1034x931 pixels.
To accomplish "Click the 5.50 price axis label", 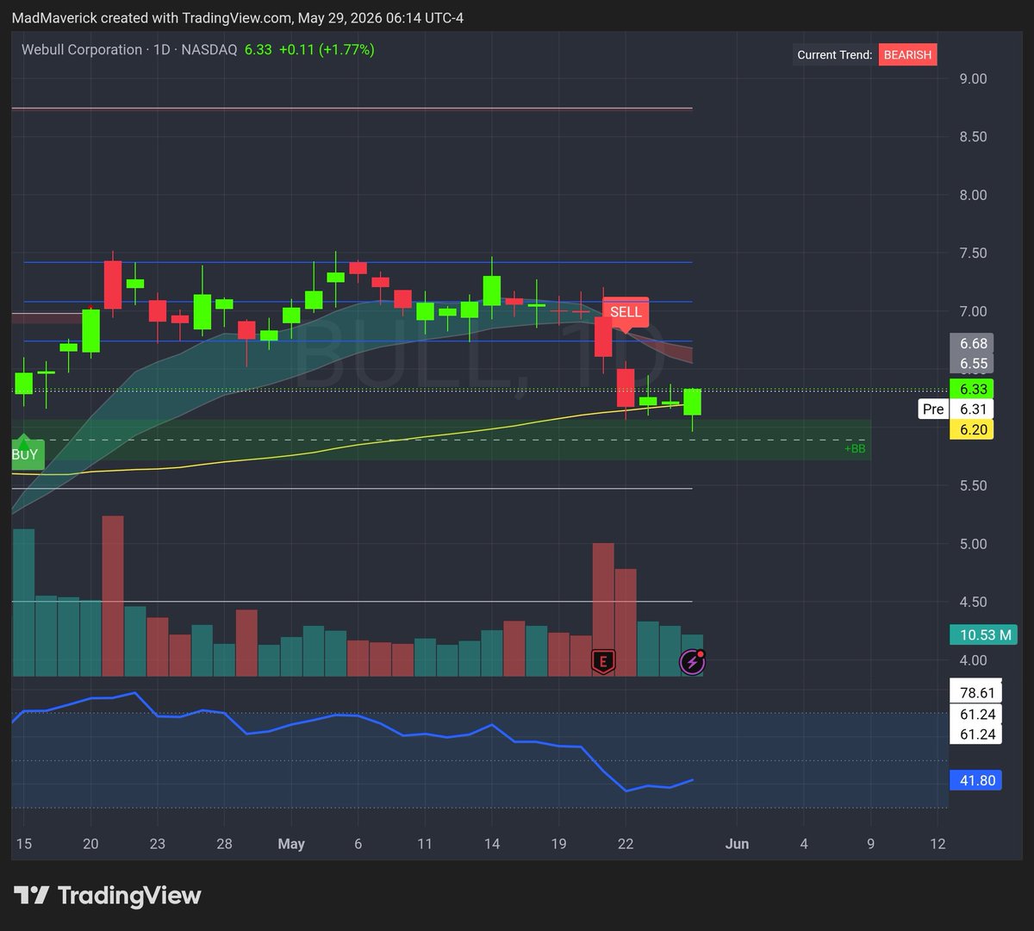I will [x=973, y=485].
